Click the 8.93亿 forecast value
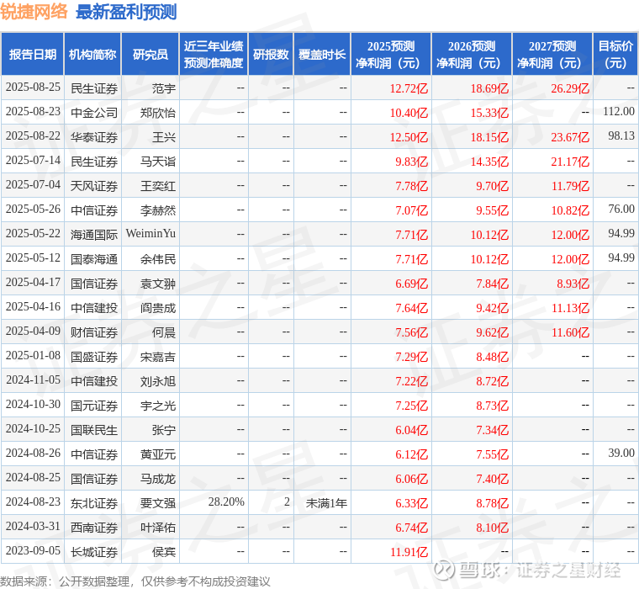This screenshot has height=589, width=639. click(x=573, y=284)
